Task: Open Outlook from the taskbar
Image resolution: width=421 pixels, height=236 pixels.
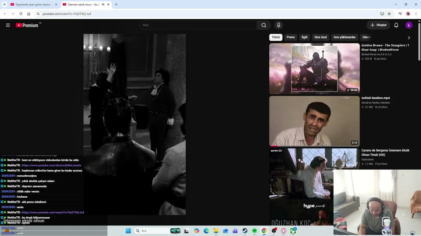Action: (226, 231)
